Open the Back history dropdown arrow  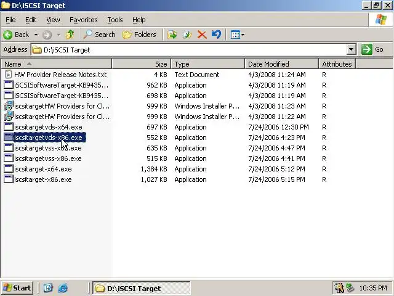[36, 35]
